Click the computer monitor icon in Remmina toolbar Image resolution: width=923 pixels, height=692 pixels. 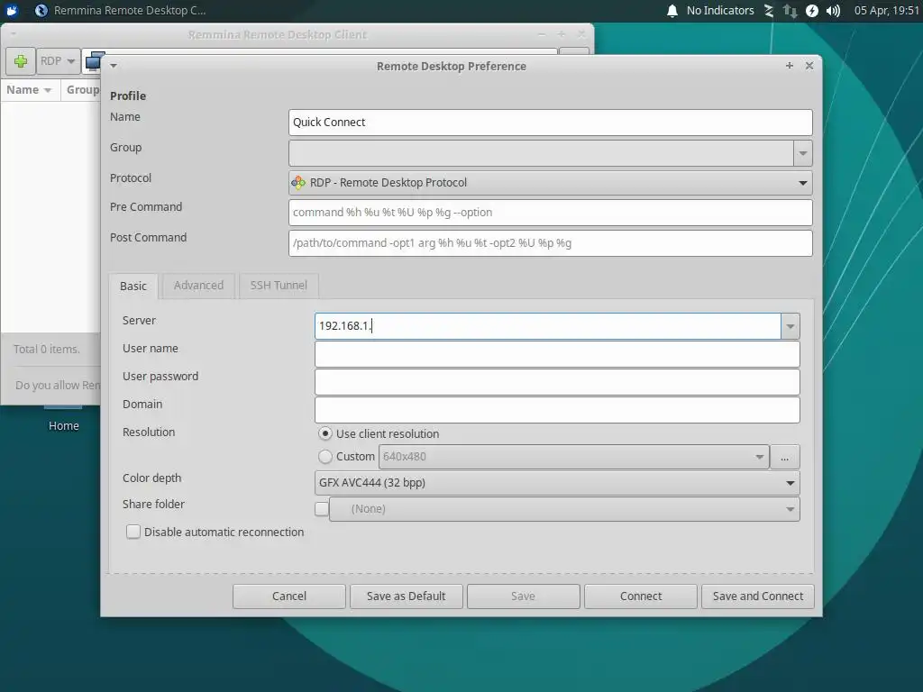93,61
